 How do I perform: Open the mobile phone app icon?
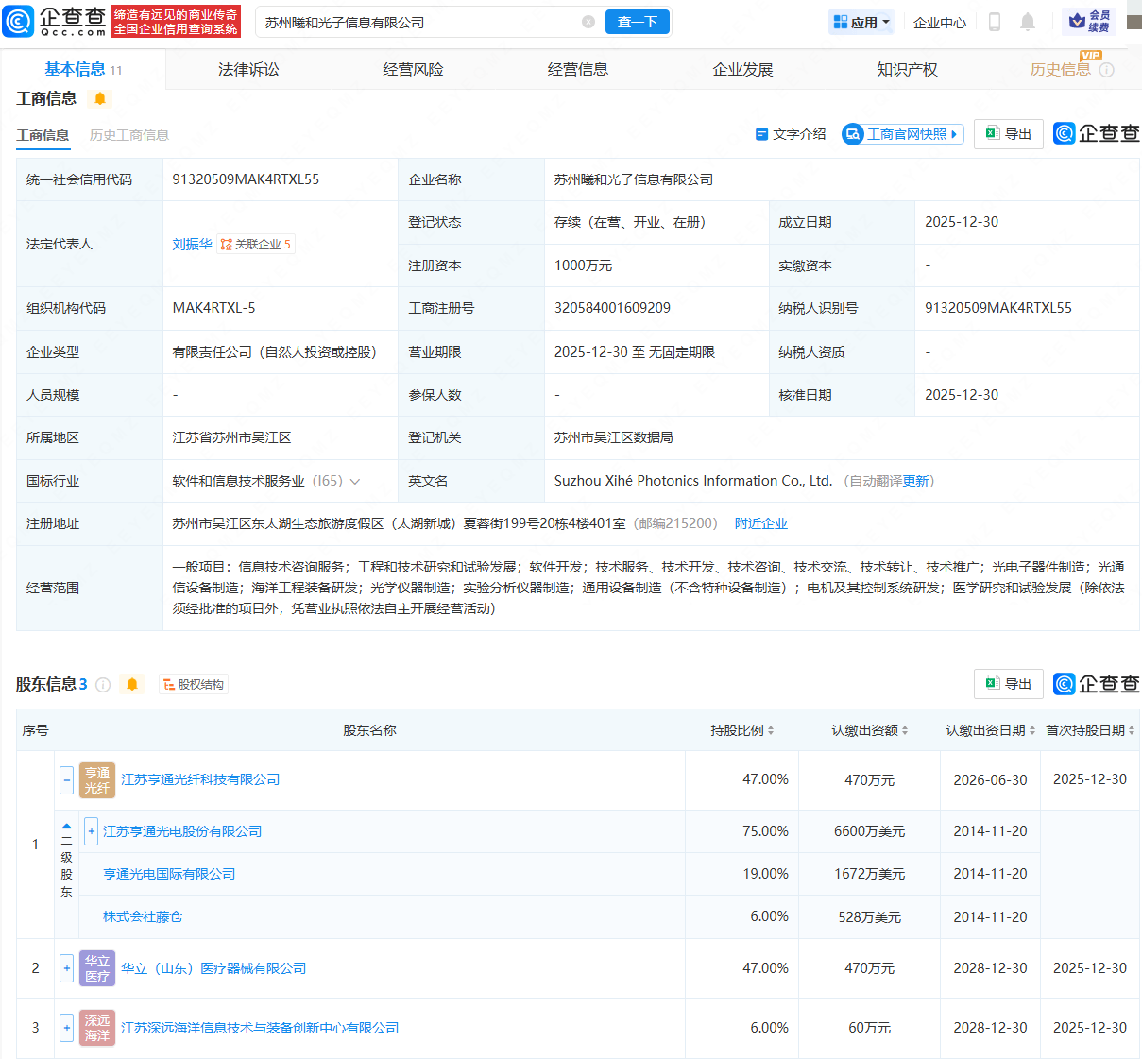(x=994, y=22)
